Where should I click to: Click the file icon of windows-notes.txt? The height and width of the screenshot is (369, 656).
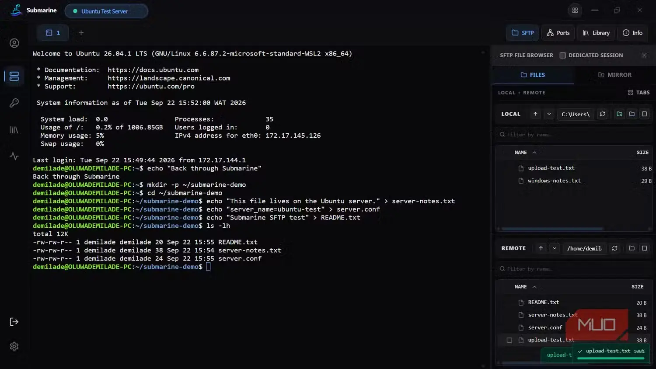pyautogui.click(x=521, y=181)
